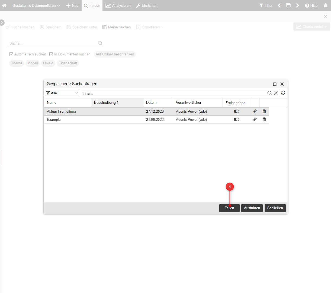Open the Analysieren section
Image resolution: width=331 pixels, height=293 pixels.
click(118, 5)
